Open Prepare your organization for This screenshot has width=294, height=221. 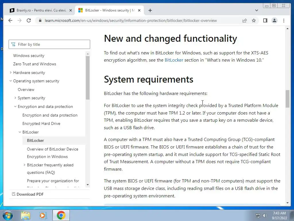53,181
